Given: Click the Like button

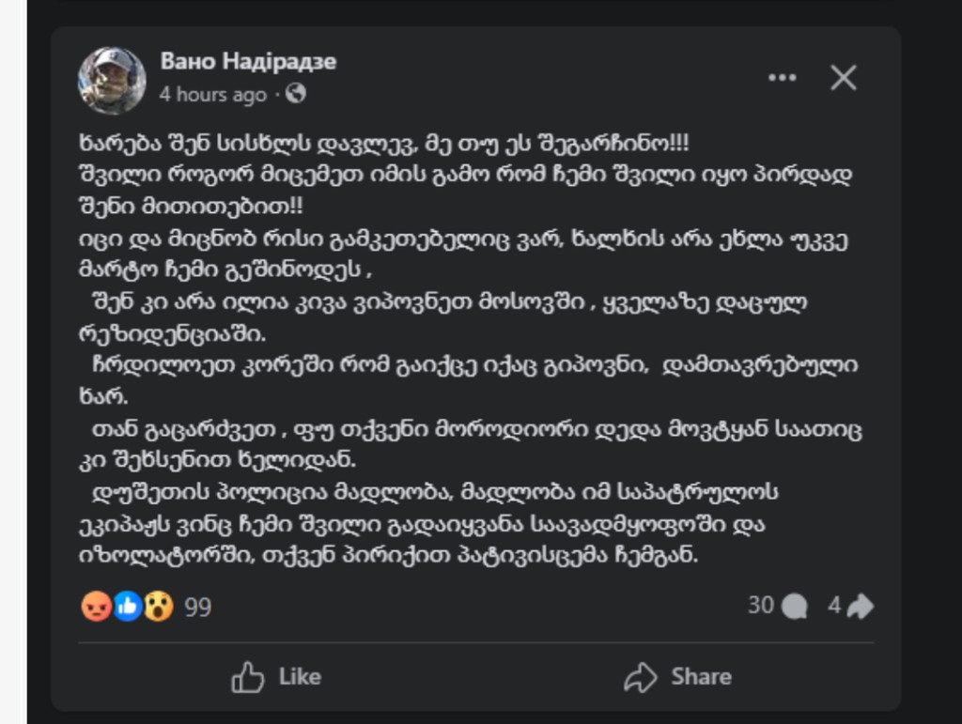Looking at the screenshot, I should 278,675.
